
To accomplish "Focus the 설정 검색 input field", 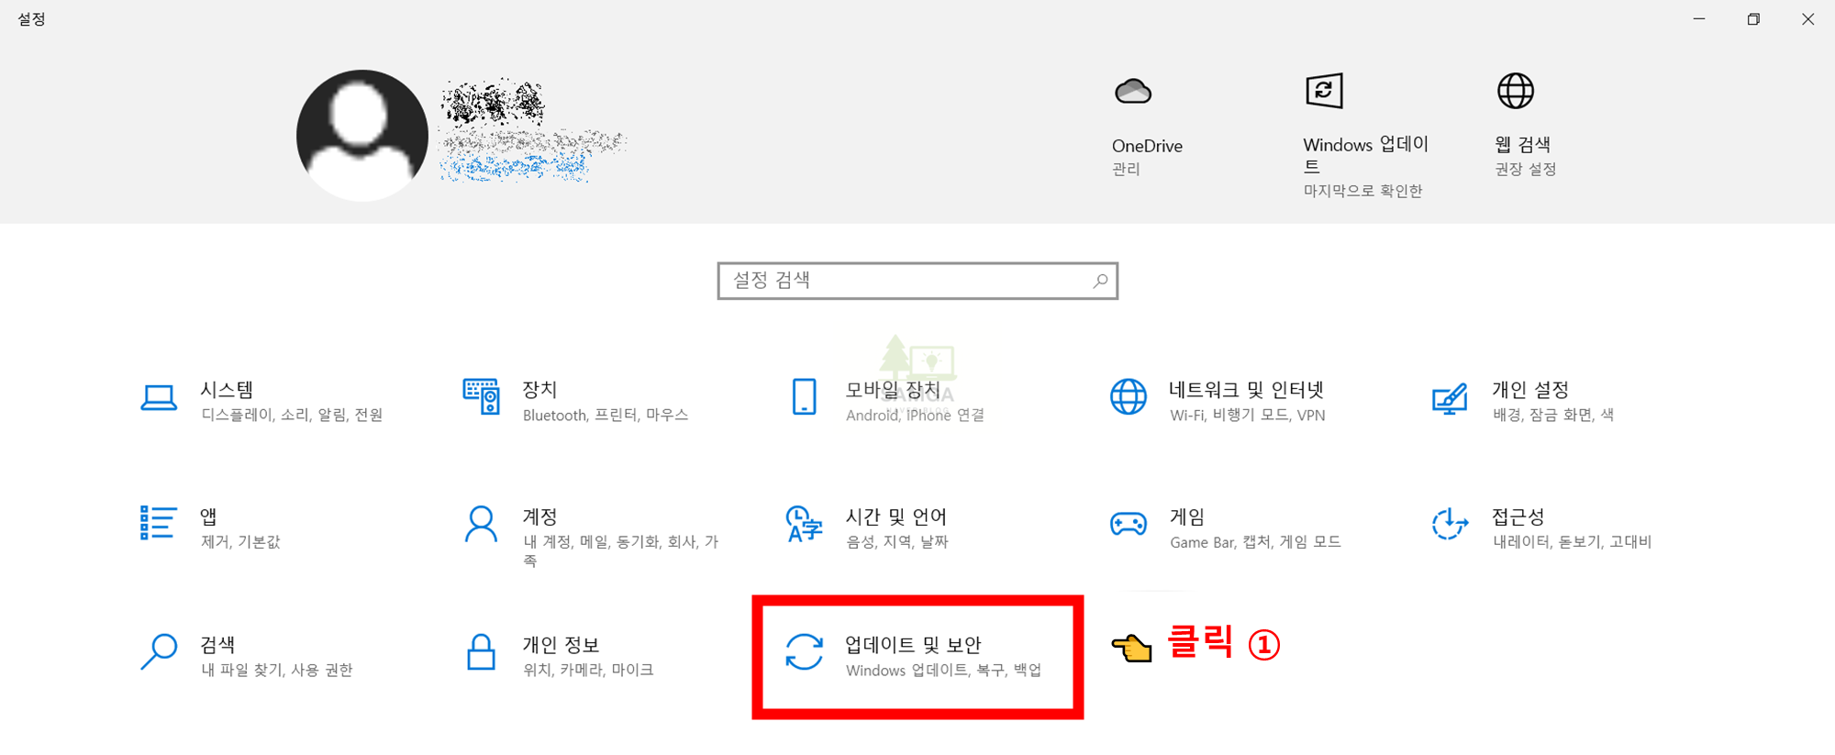I will 917,281.
